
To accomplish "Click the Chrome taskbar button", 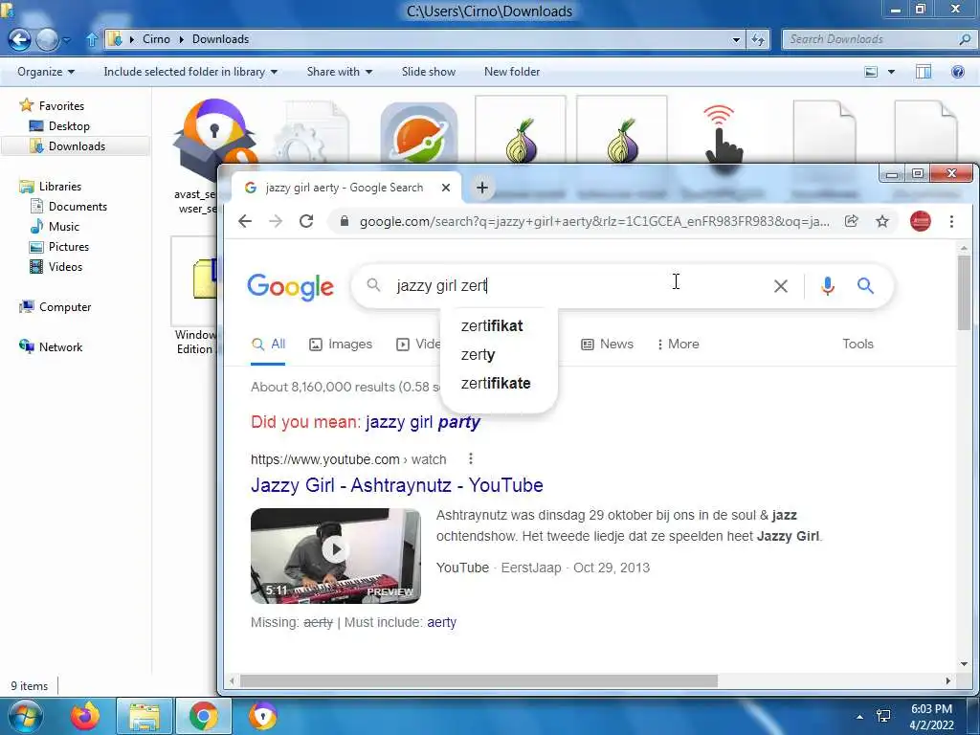I will point(204,716).
